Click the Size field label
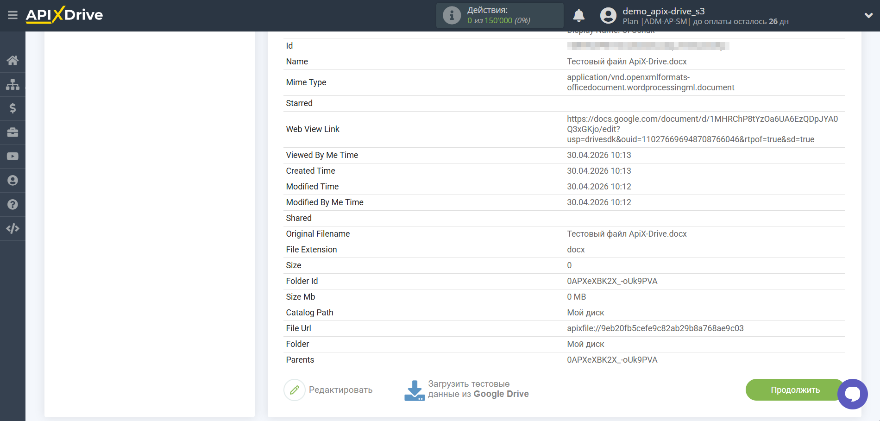The height and width of the screenshot is (421, 880). (294, 265)
